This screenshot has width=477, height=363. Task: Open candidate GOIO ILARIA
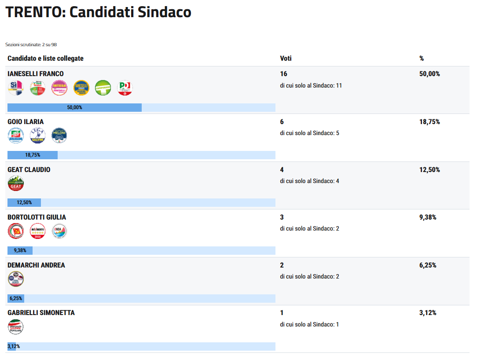pos(26,122)
